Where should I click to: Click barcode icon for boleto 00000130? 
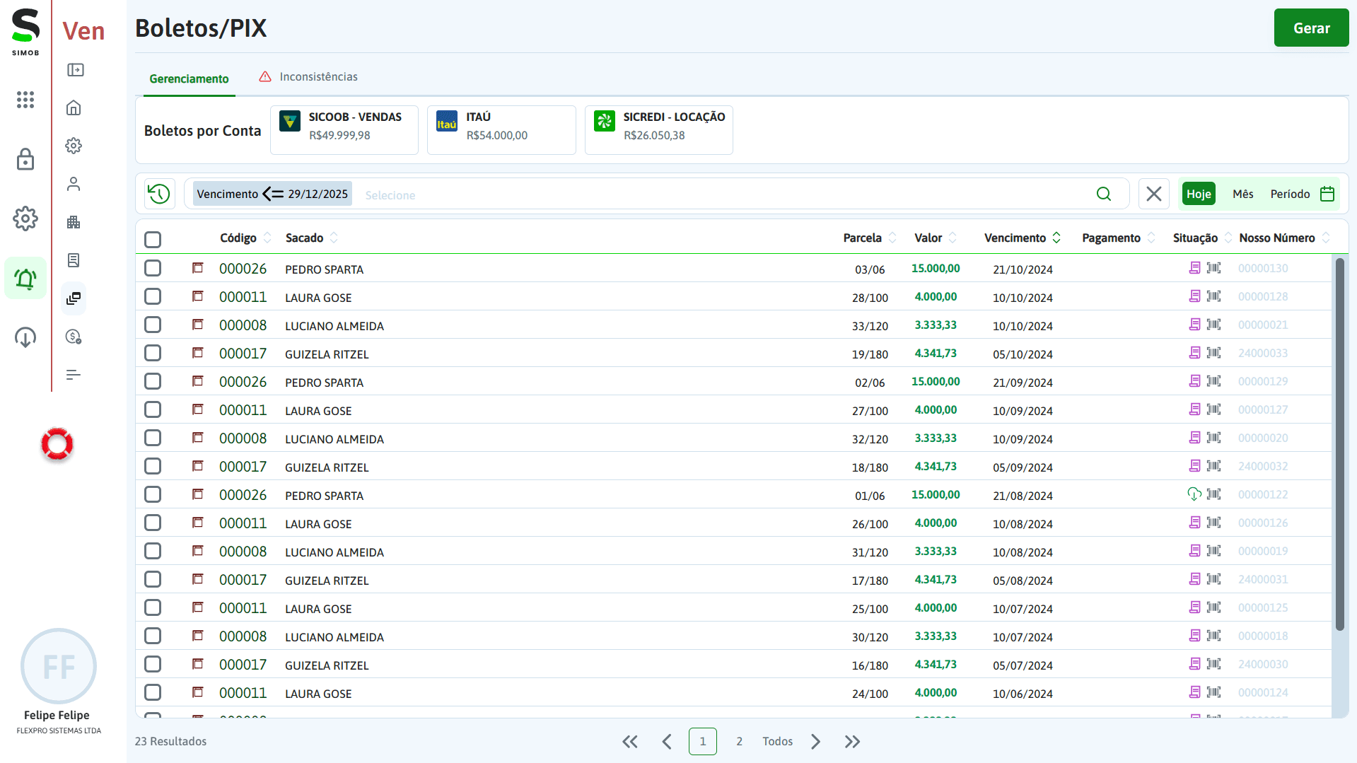pos(1213,268)
